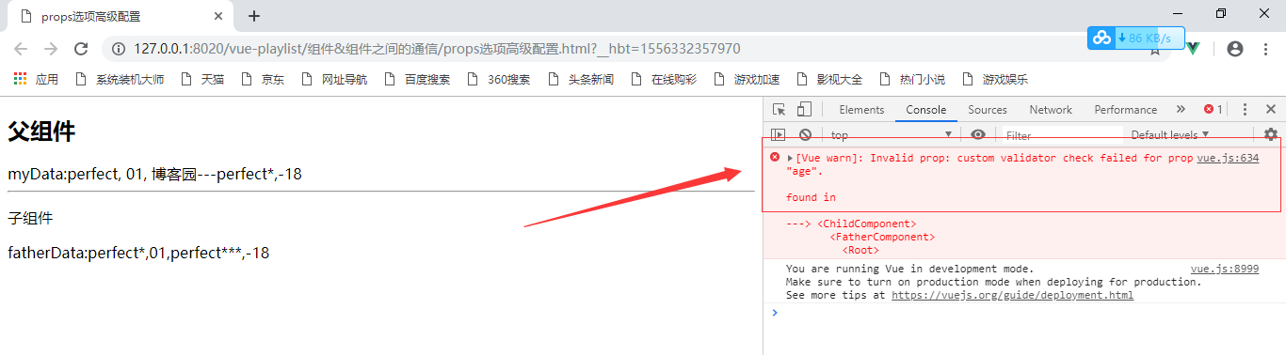Open the 百度搜索 bookmark
The width and height of the screenshot is (1286, 355).
click(x=416, y=80)
